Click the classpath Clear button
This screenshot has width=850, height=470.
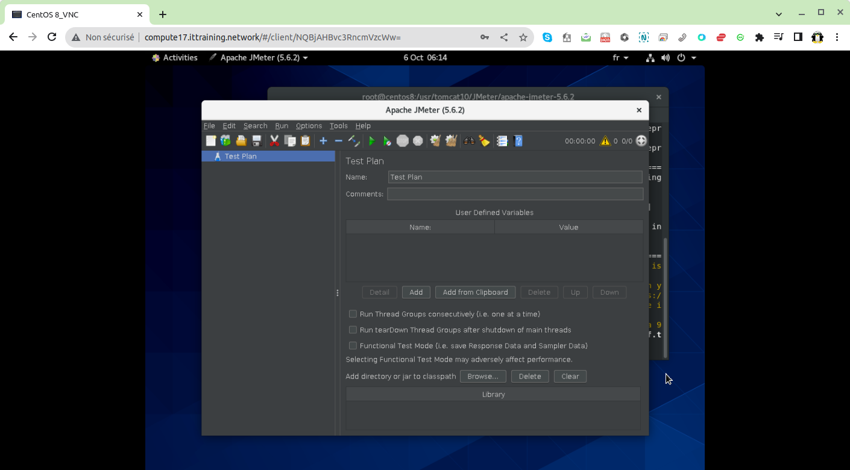pos(570,377)
